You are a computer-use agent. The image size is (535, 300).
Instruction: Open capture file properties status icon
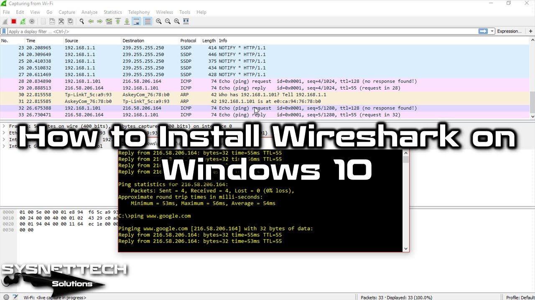pyautogui.click(x=15, y=297)
